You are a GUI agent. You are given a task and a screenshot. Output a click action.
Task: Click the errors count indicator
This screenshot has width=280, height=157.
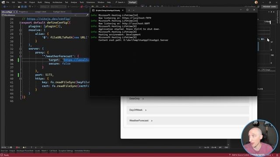(x=17, y=147)
